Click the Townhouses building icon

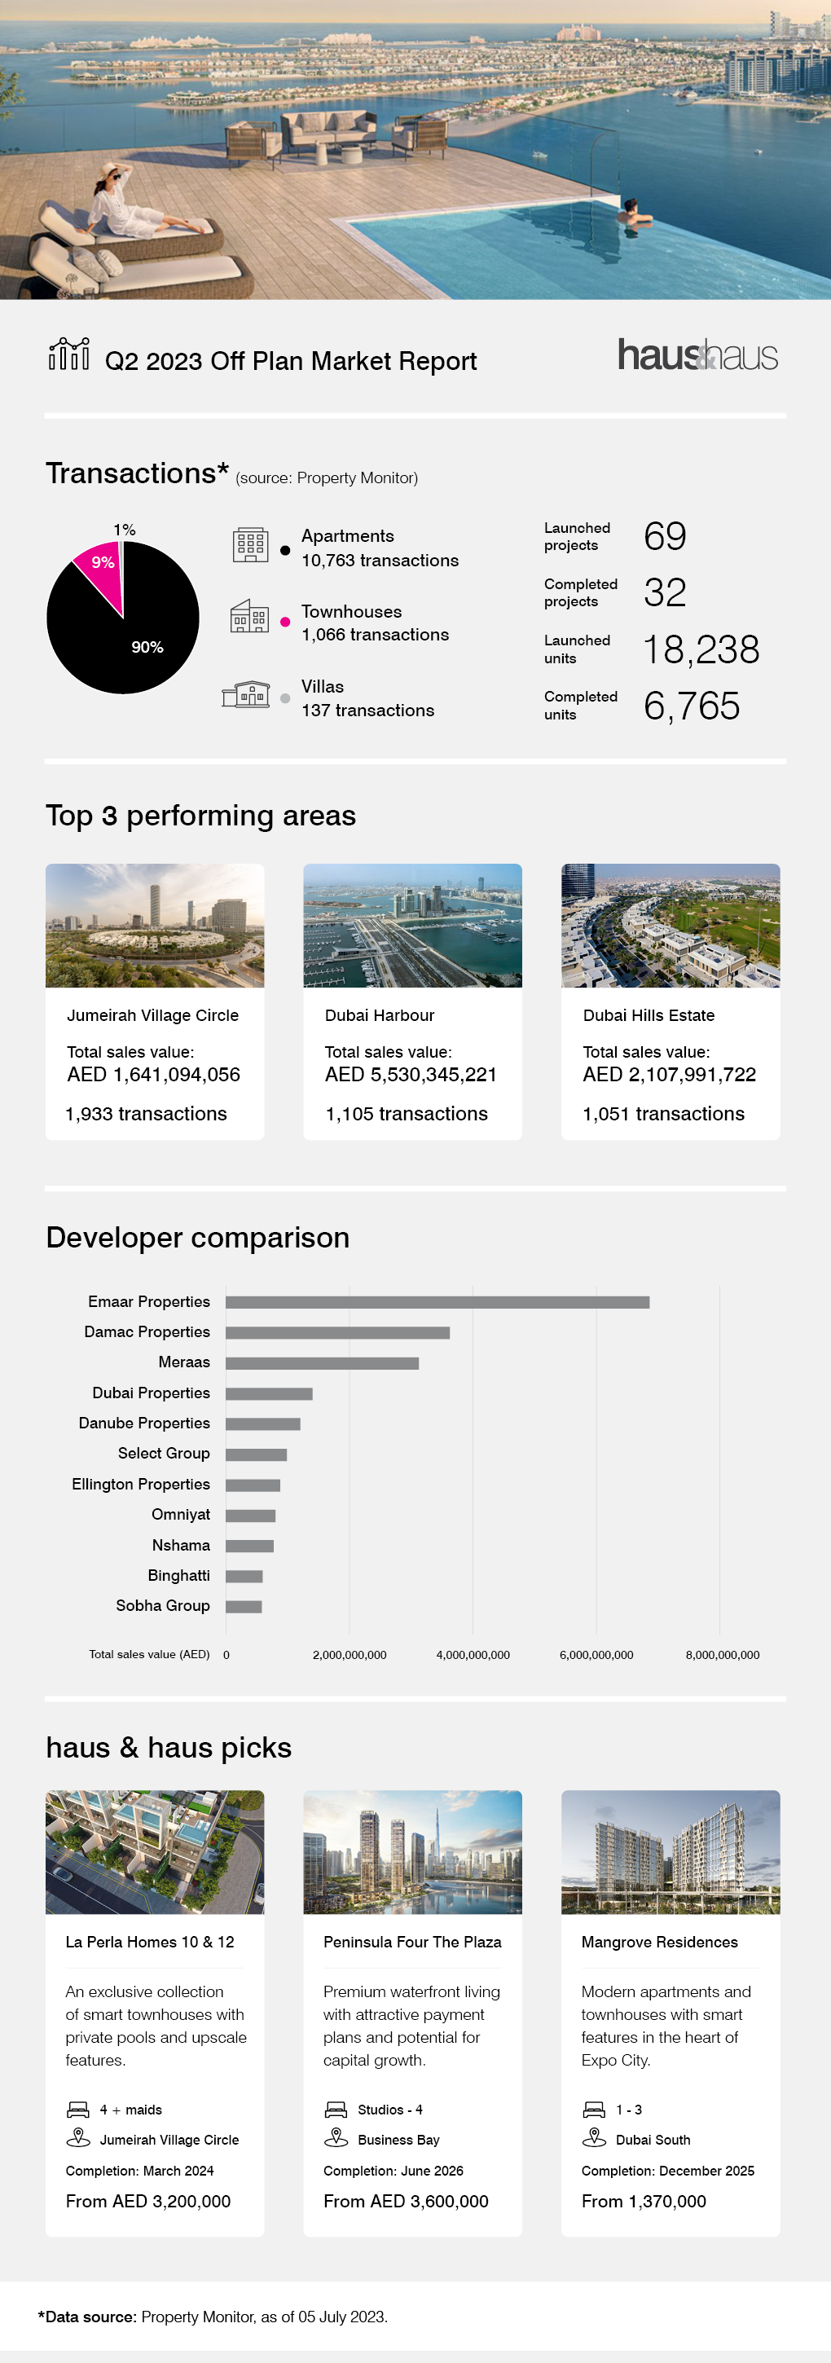(x=248, y=617)
